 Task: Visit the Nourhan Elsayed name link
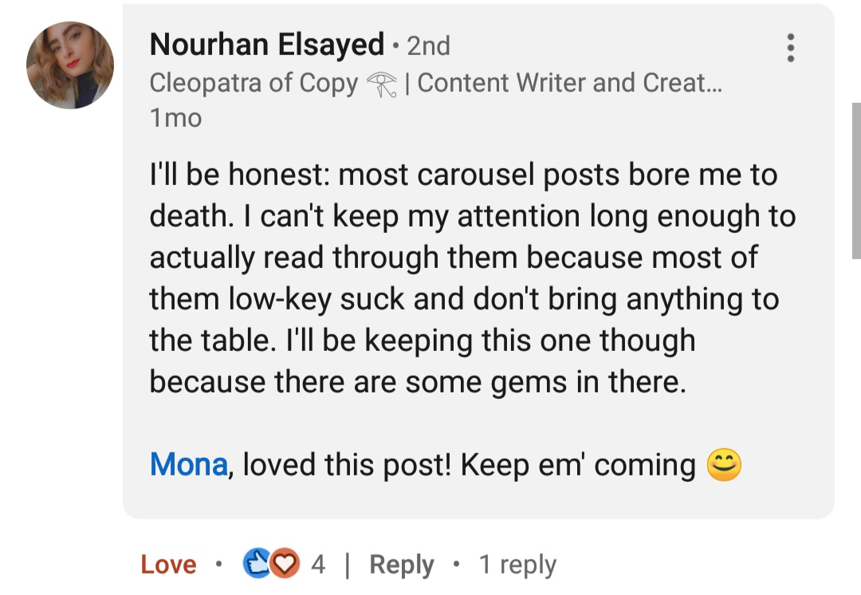[x=267, y=45]
